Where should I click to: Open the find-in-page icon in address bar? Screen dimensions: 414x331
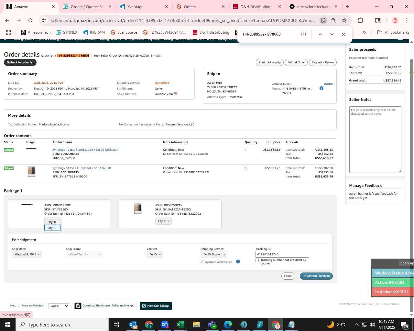323,20
